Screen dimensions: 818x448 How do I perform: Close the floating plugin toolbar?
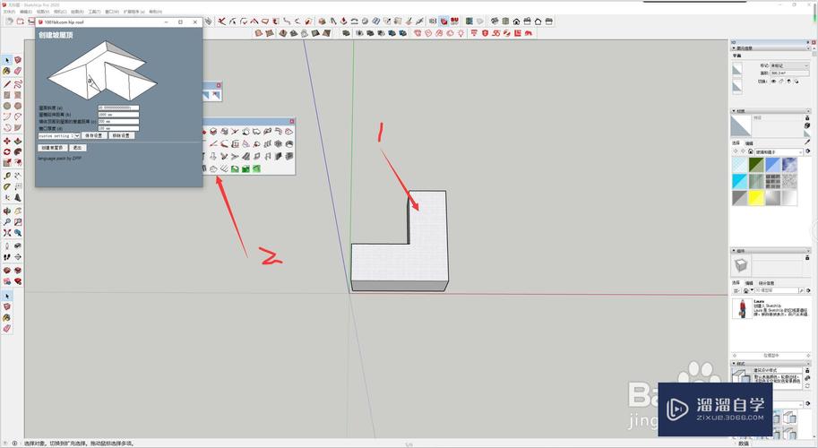291,121
